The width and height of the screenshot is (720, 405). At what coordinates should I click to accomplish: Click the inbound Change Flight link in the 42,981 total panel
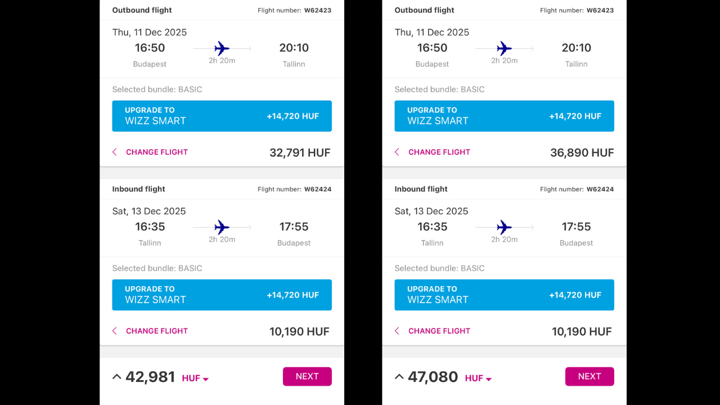(x=156, y=331)
